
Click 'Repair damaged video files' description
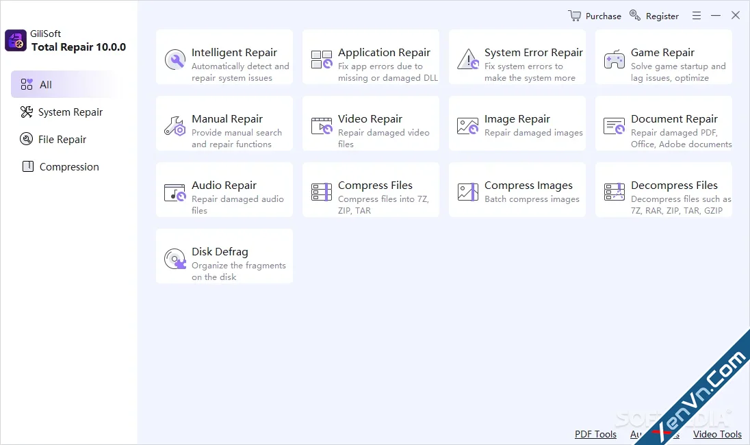click(x=384, y=138)
